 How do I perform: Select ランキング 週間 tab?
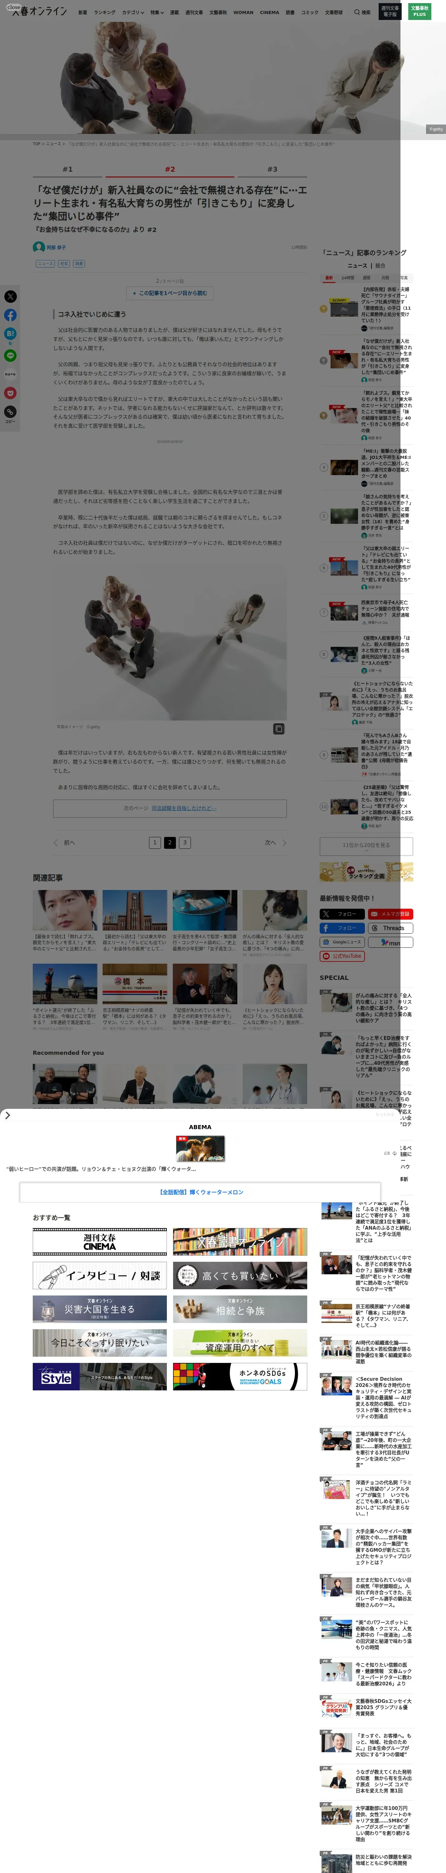367,278
